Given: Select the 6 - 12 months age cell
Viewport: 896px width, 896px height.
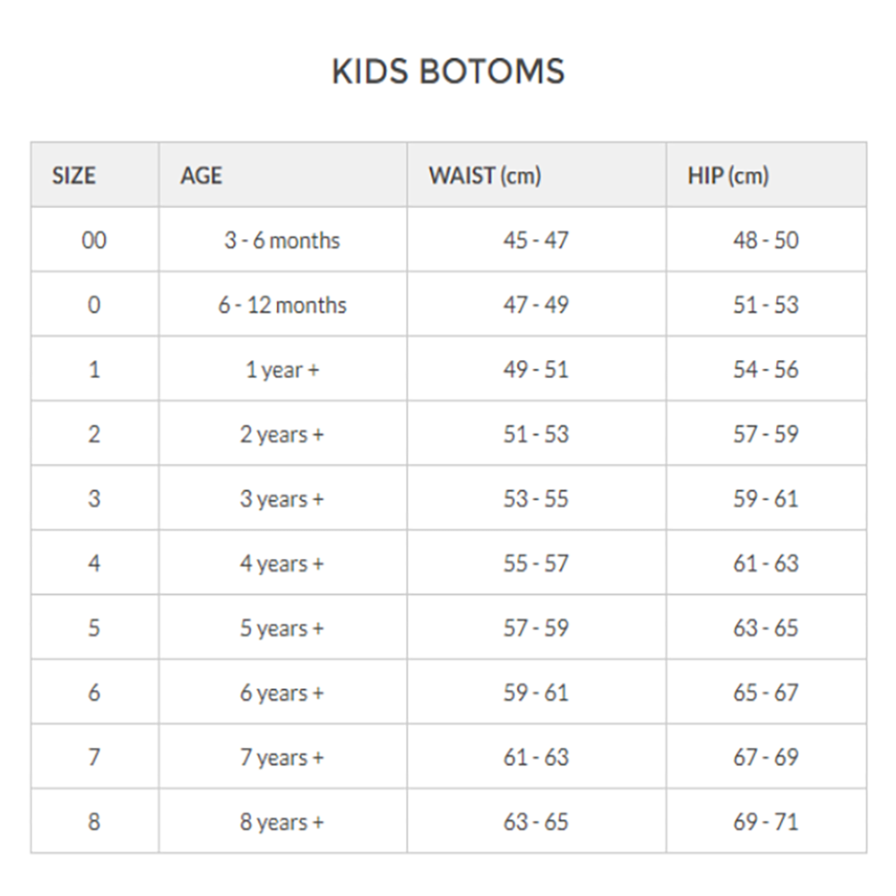Looking at the screenshot, I should (x=282, y=305).
